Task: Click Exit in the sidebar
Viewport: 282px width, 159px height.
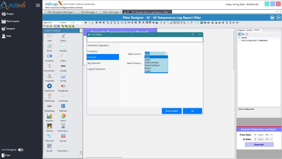Action: tap(6, 155)
